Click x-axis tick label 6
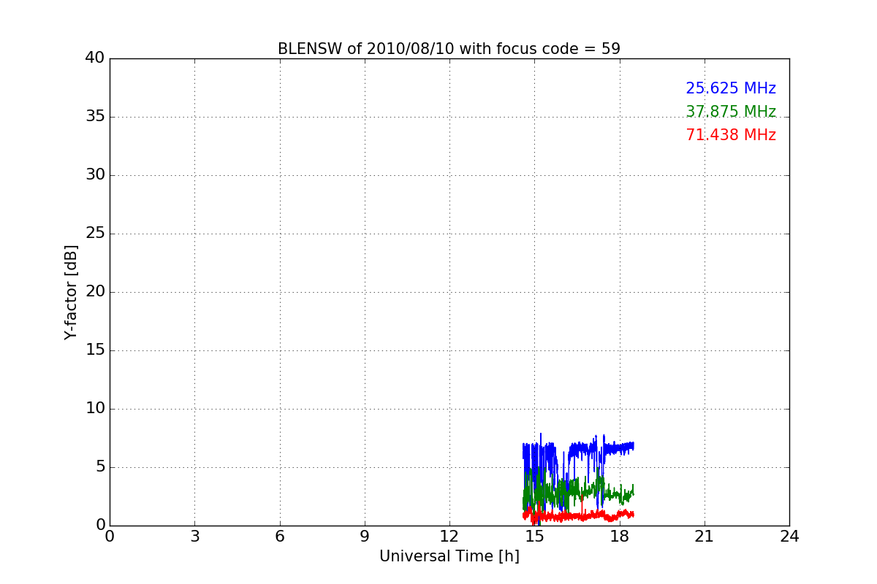 point(280,537)
